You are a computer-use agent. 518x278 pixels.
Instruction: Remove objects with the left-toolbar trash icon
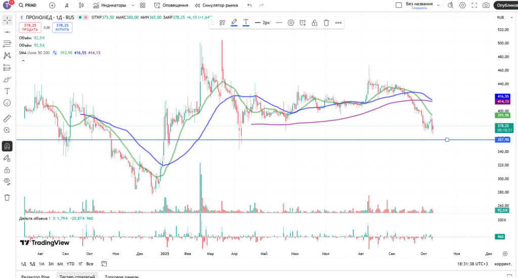7,198
